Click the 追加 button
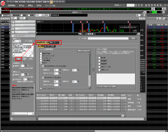 [19, 59]
